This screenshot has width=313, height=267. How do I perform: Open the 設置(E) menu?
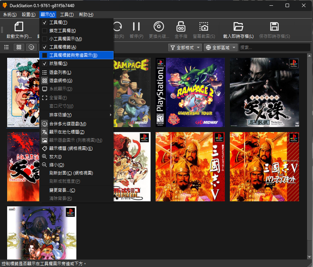coord(28,15)
